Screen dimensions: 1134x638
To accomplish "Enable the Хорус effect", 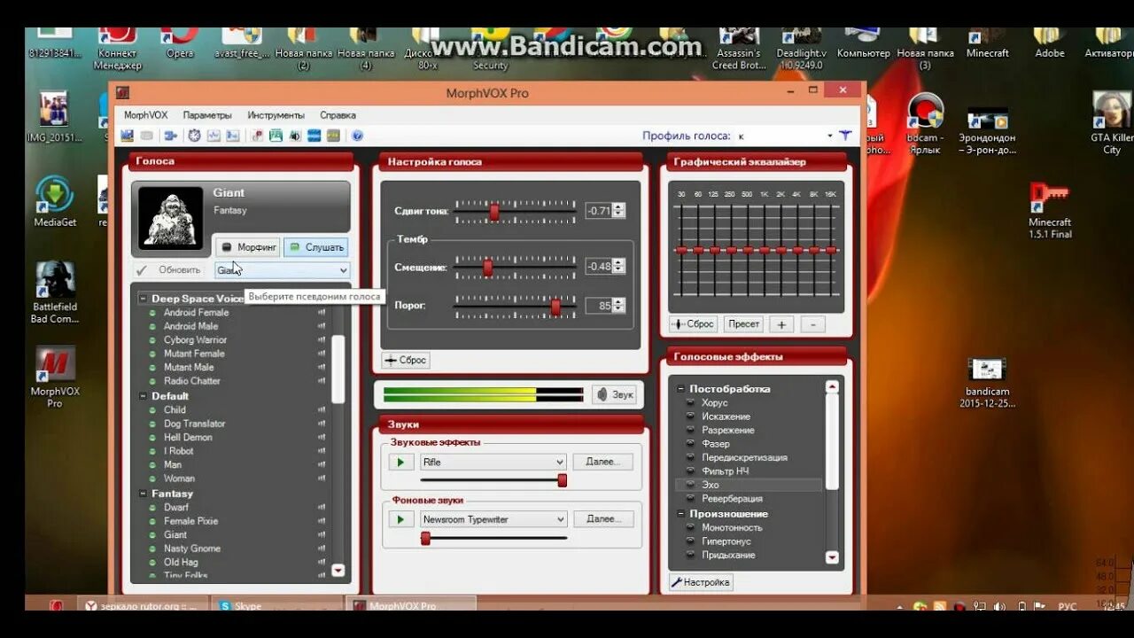I will 715,402.
